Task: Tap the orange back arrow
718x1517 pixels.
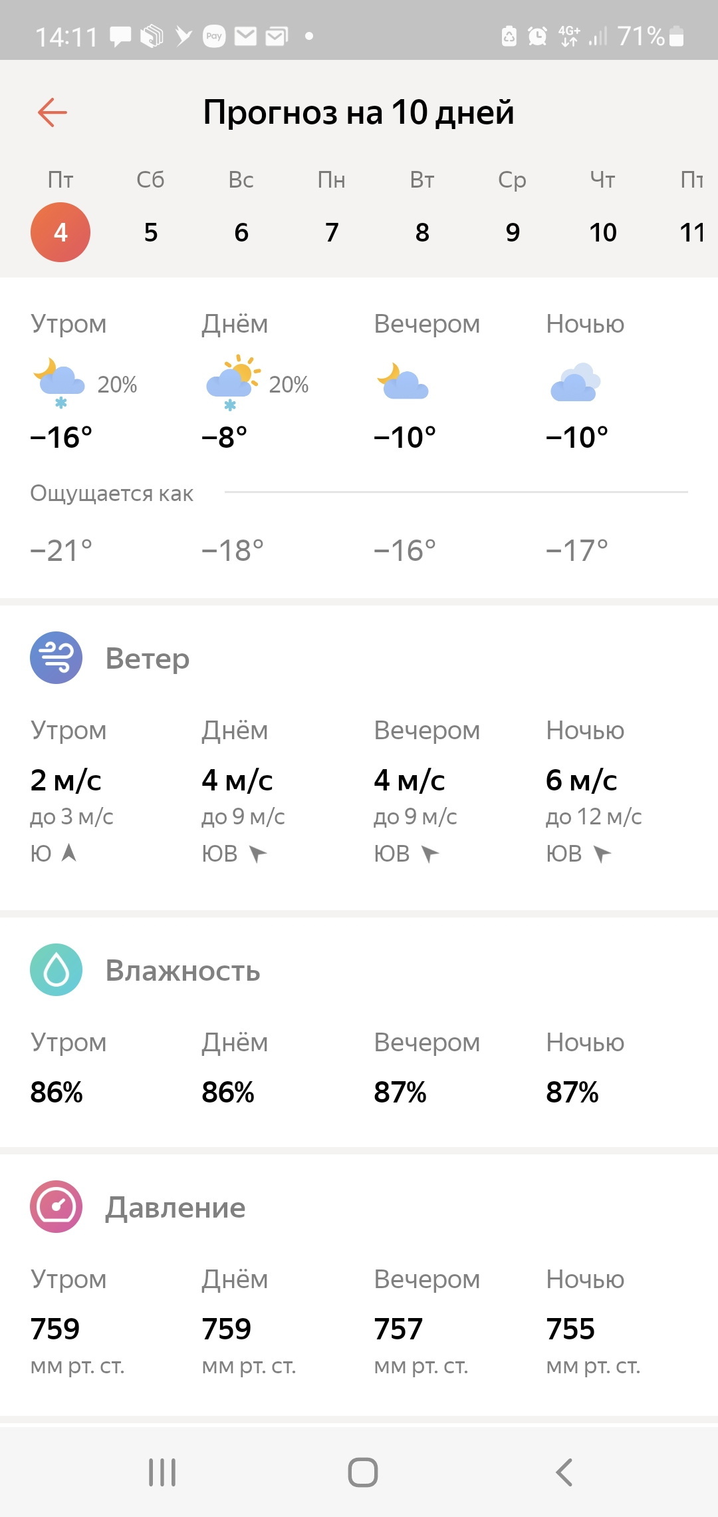Action: click(53, 112)
